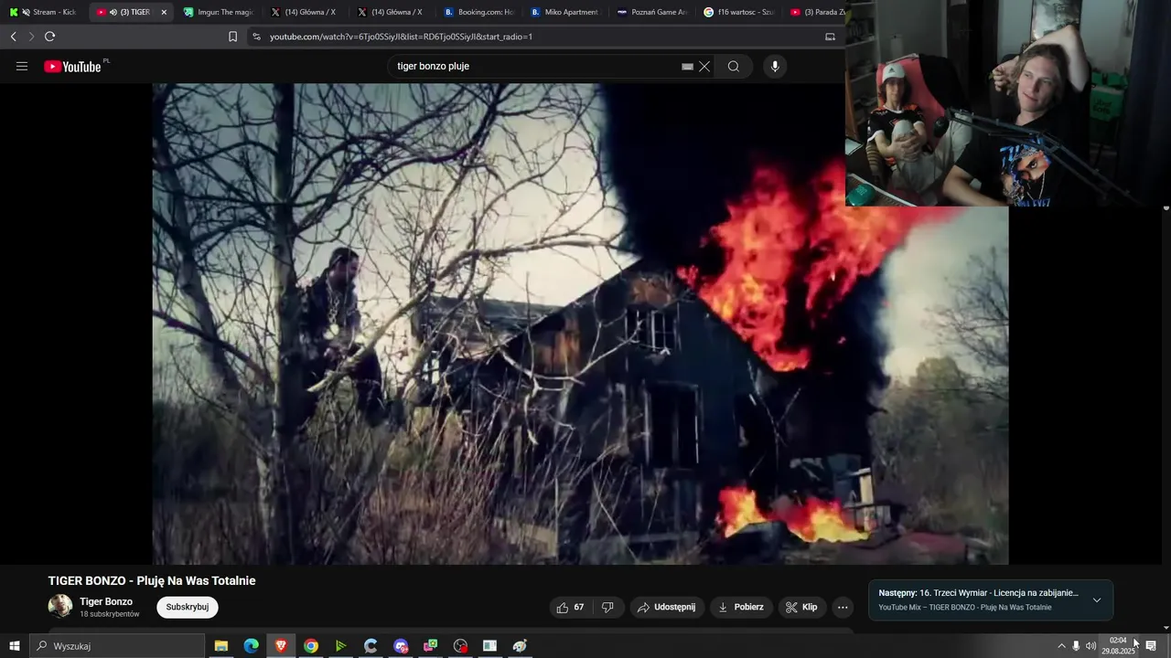Open site settings icon beside the URL
Screen dimensions: 1171x658
(x=256, y=37)
